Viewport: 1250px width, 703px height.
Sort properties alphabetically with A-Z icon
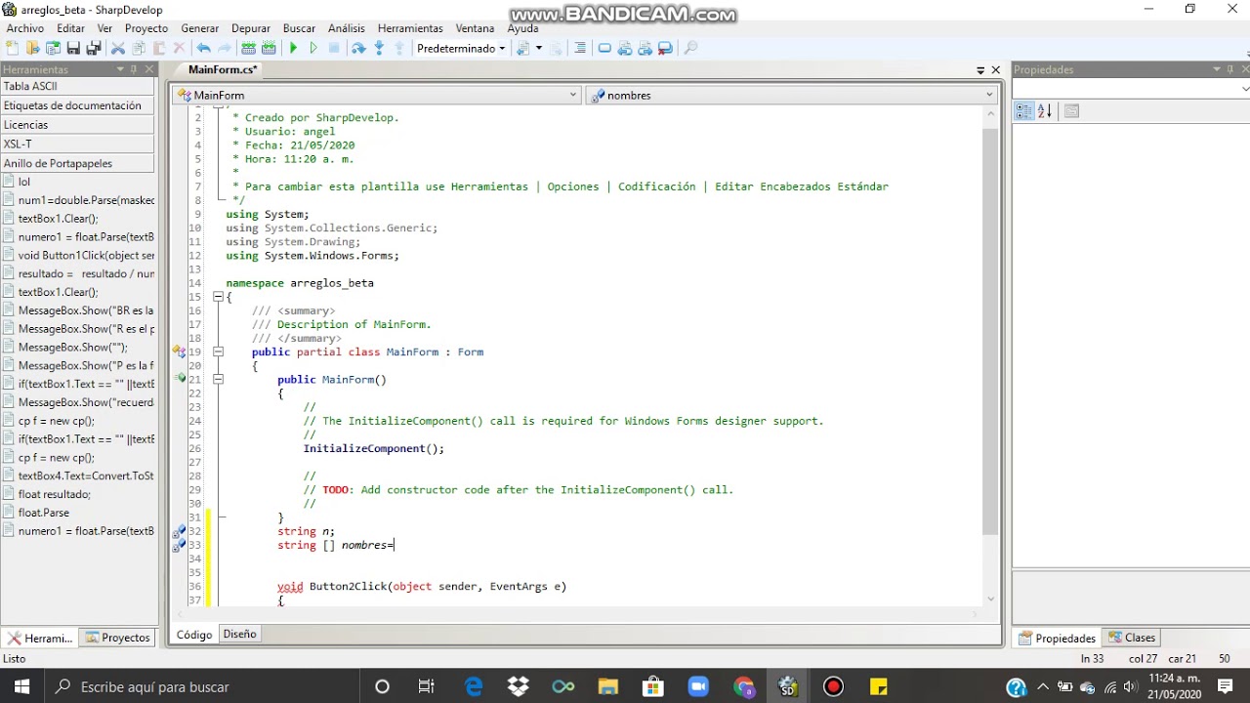(1044, 111)
